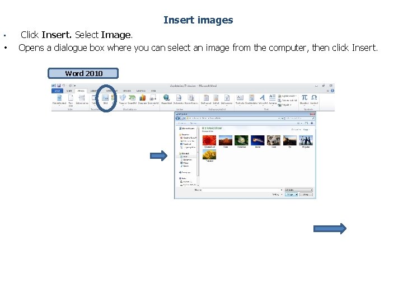Screen dimensions: 403x302
Task: Open the quick access toolbar customize arrow
Action: coord(75,86)
